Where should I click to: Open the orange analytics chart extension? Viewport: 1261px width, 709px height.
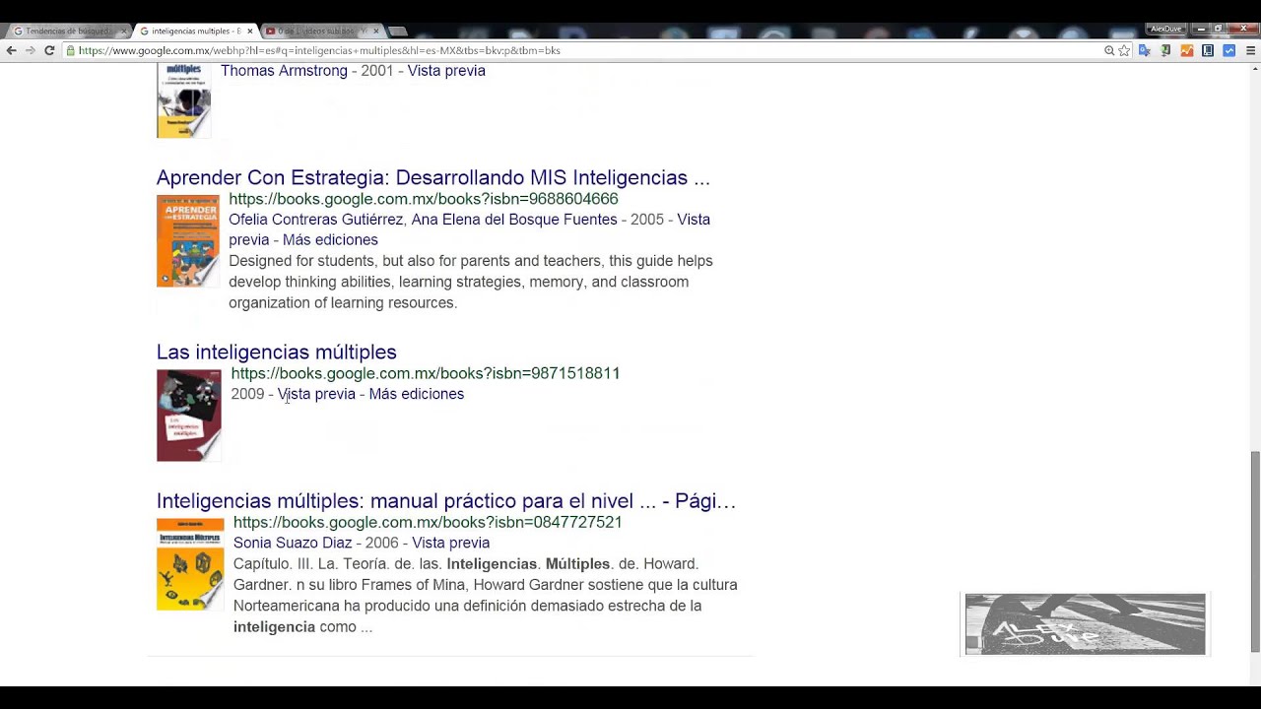point(1187,50)
